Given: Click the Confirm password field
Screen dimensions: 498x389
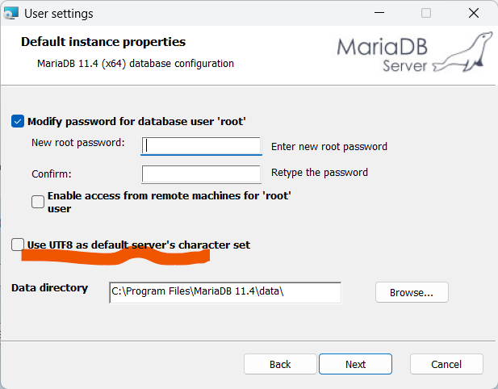Looking at the screenshot, I should (201, 174).
